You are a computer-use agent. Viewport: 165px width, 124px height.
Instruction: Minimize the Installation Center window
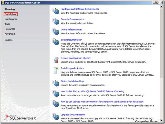tap(154, 3)
